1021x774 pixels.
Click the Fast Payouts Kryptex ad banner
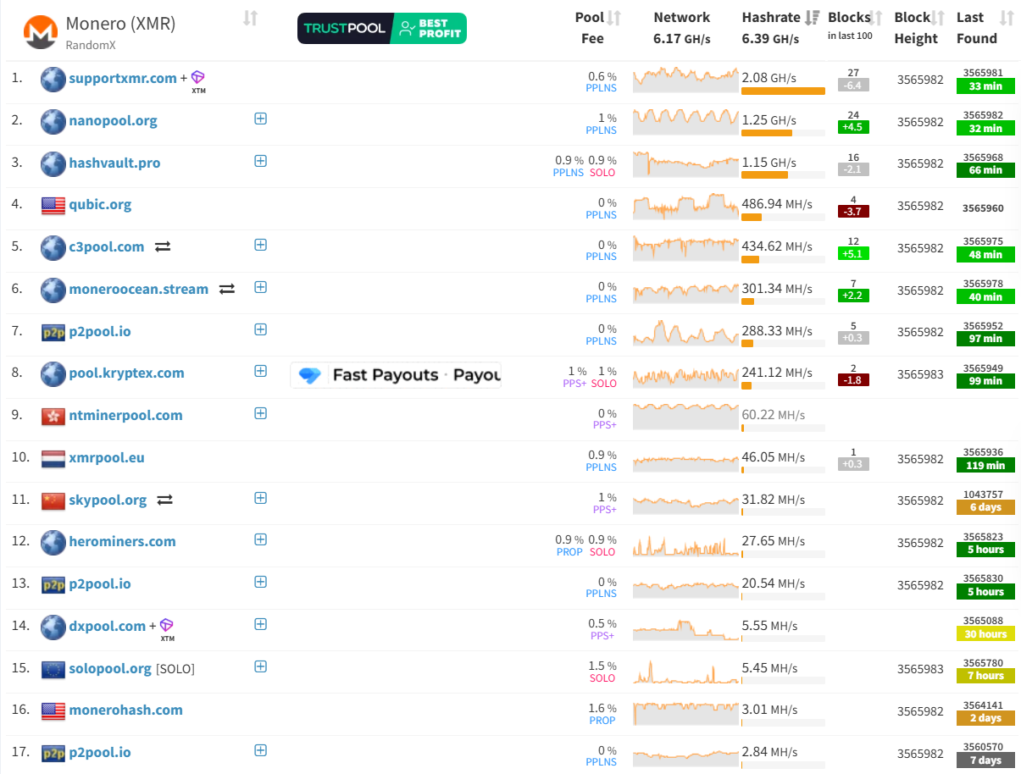coord(396,374)
